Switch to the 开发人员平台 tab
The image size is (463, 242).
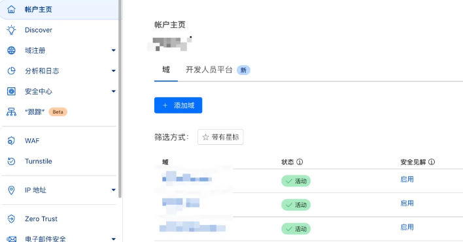[x=209, y=70]
